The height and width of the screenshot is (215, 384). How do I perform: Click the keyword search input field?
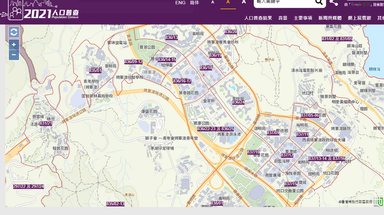pos(283,3)
